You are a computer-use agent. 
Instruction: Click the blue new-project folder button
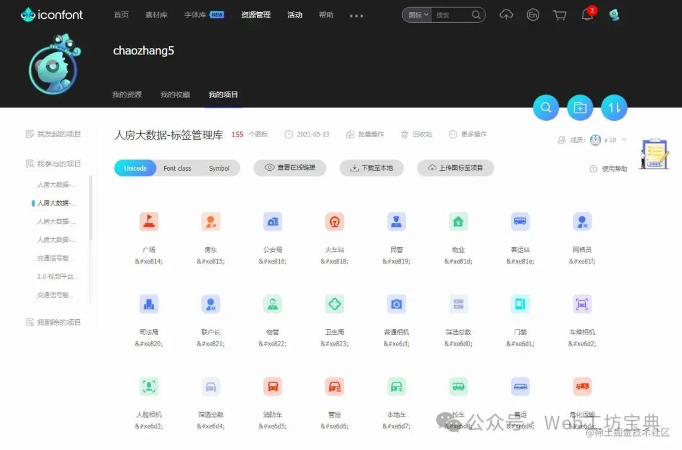point(580,107)
